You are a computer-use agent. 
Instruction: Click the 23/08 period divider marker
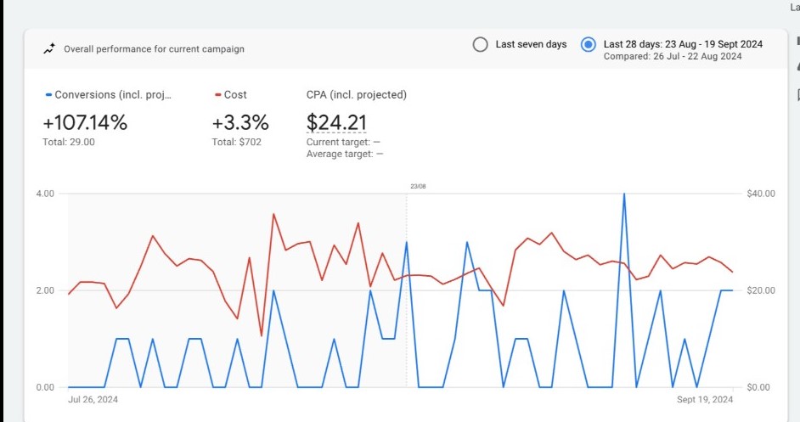(x=418, y=186)
